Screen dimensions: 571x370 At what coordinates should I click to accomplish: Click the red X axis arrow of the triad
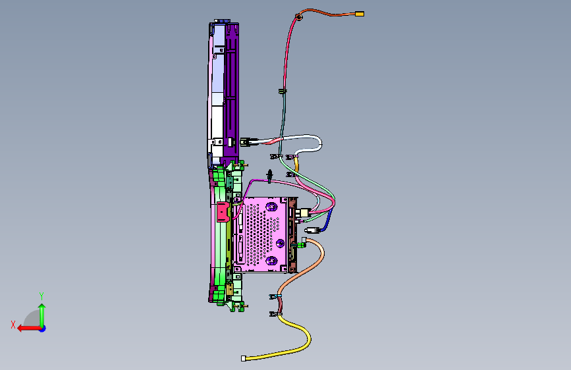[29, 329]
